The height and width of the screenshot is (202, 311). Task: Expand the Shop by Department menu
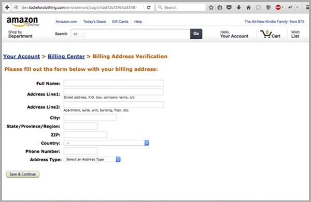[20, 34]
